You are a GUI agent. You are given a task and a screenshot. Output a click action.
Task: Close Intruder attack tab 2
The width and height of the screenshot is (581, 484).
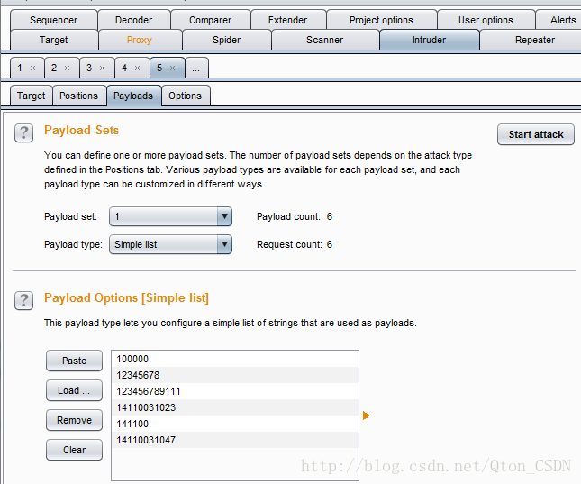(67, 68)
